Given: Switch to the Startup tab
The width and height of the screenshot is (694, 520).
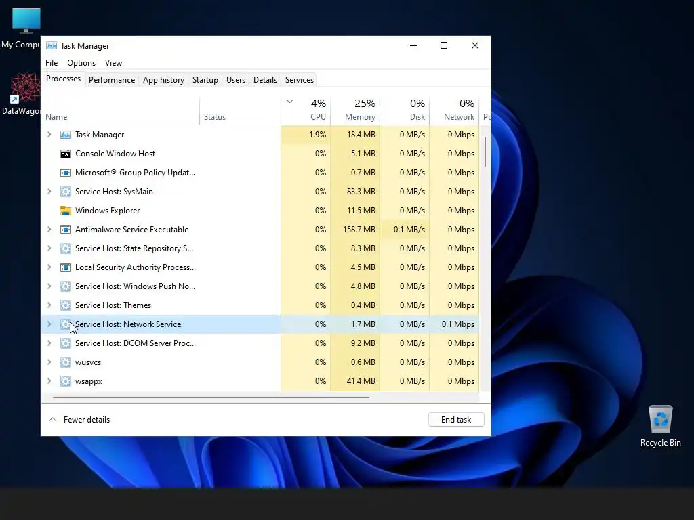Looking at the screenshot, I should click(x=205, y=80).
